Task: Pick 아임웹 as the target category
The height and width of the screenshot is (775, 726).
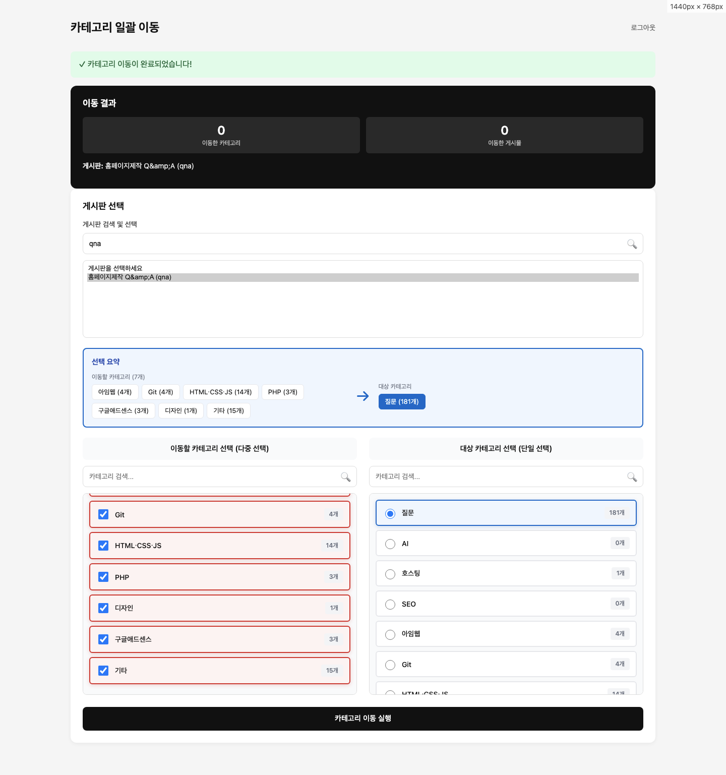Action: (390, 635)
